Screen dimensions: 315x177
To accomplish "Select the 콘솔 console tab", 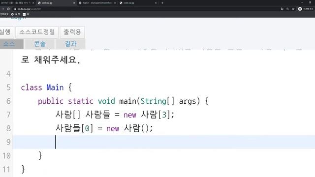I will [x=40, y=44].
